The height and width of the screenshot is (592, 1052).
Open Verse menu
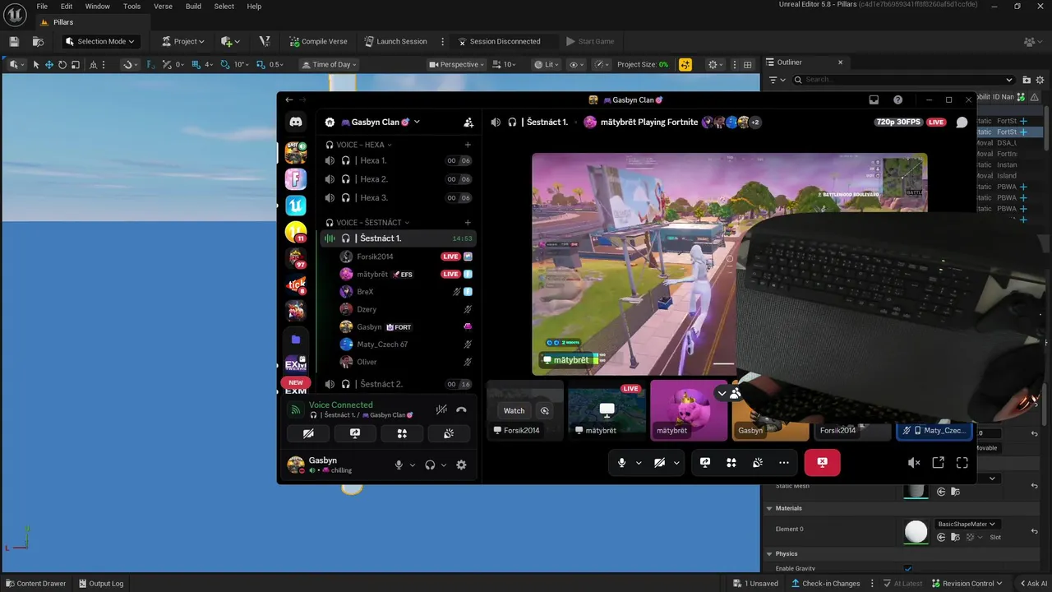(x=163, y=6)
